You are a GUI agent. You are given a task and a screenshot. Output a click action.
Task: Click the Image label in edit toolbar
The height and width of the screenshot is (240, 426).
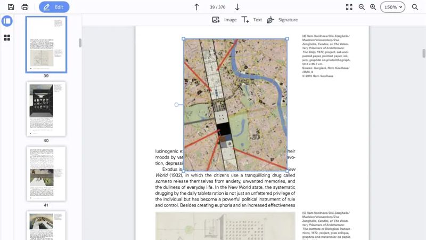click(x=231, y=20)
